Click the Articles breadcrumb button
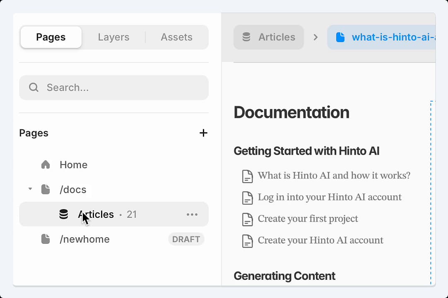 [269, 37]
